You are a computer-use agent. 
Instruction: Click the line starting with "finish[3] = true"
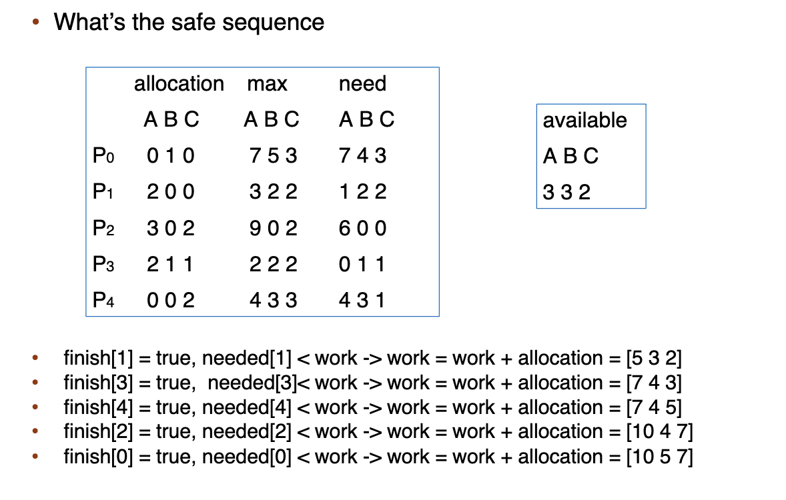click(372, 383)
